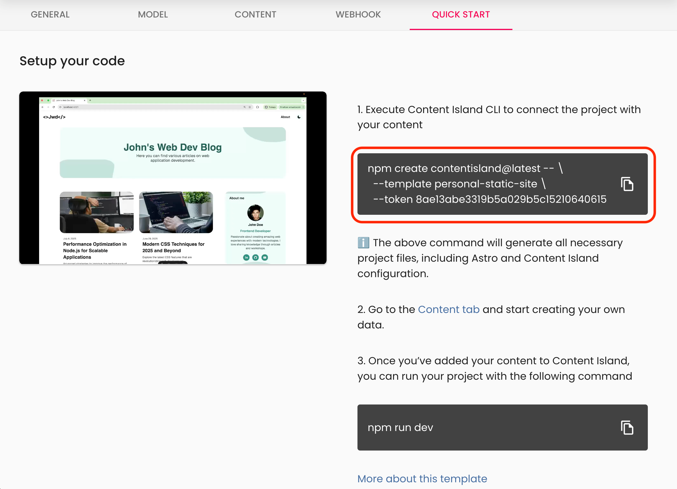Click the LinkedIn icon in preview image
Viewport: 677px width, 489px height.
click(x=246, y=257)
